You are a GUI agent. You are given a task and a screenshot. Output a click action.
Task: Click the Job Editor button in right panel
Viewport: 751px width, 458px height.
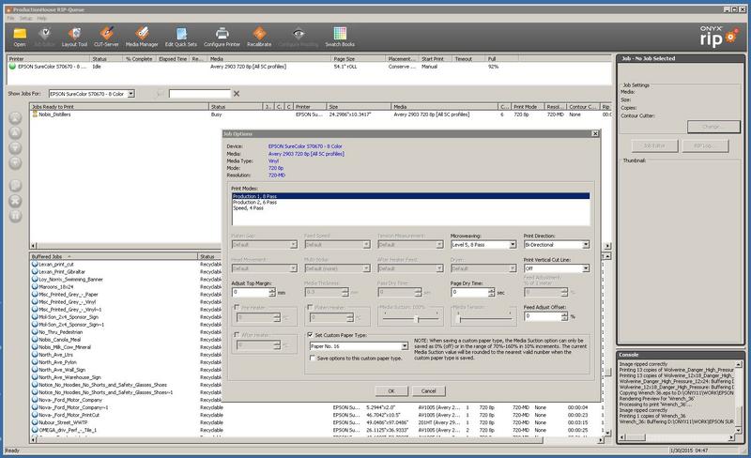pos(654,145)
